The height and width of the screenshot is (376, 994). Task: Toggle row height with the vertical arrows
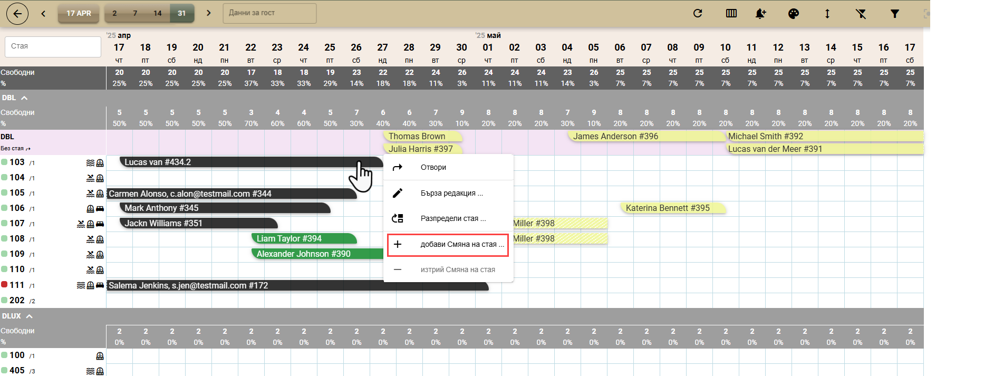coord(827,14)
